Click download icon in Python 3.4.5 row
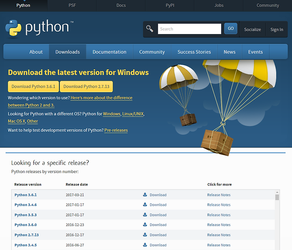This screenshot has width=292, height=250. pos(145,245)
